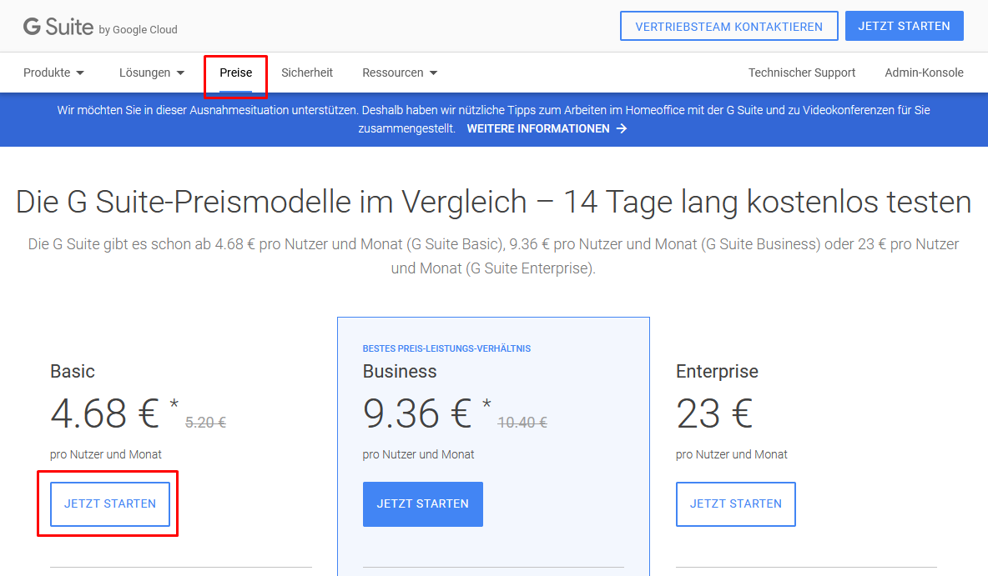
Task: Open the Admin-Konsole link
Action: pos(924,73)
